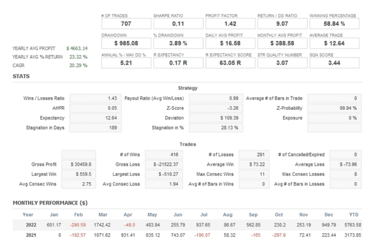
Task: Click the CAGR percentage value
Action: 78,65
